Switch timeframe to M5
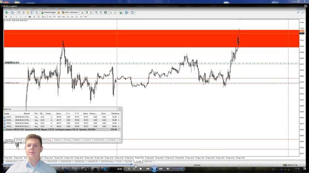Viewport: 309px width, 173px height. pyautogui.click(x=55, y=17)
